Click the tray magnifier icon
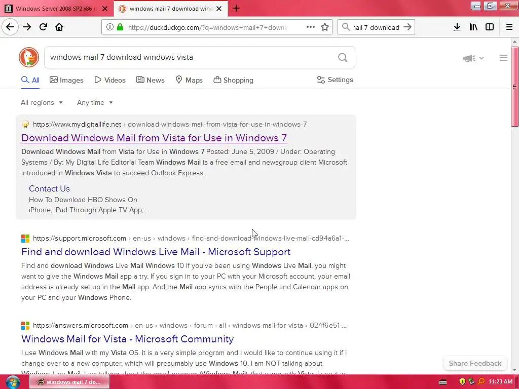Viewport: 519px width, 389px height. pos(481,382)
